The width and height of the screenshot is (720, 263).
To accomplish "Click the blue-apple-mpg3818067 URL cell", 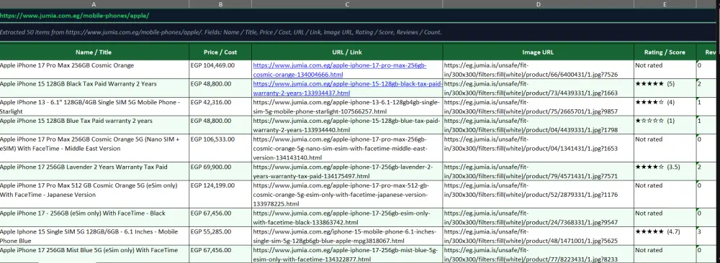I will [x=347, y=236].
